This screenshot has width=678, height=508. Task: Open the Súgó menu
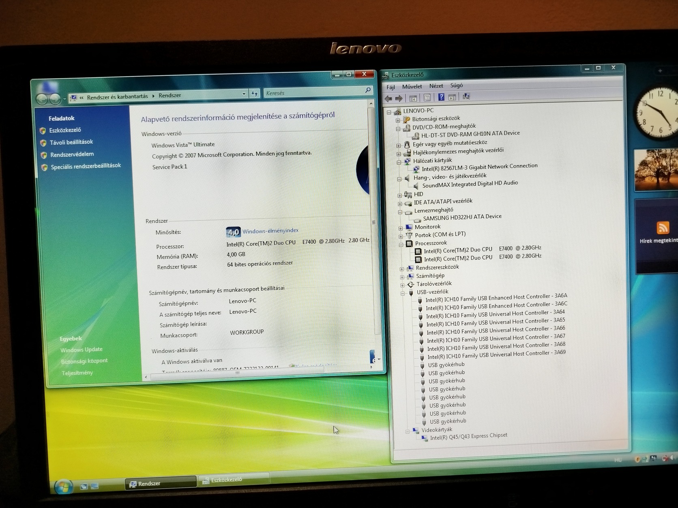click(457, 85)
